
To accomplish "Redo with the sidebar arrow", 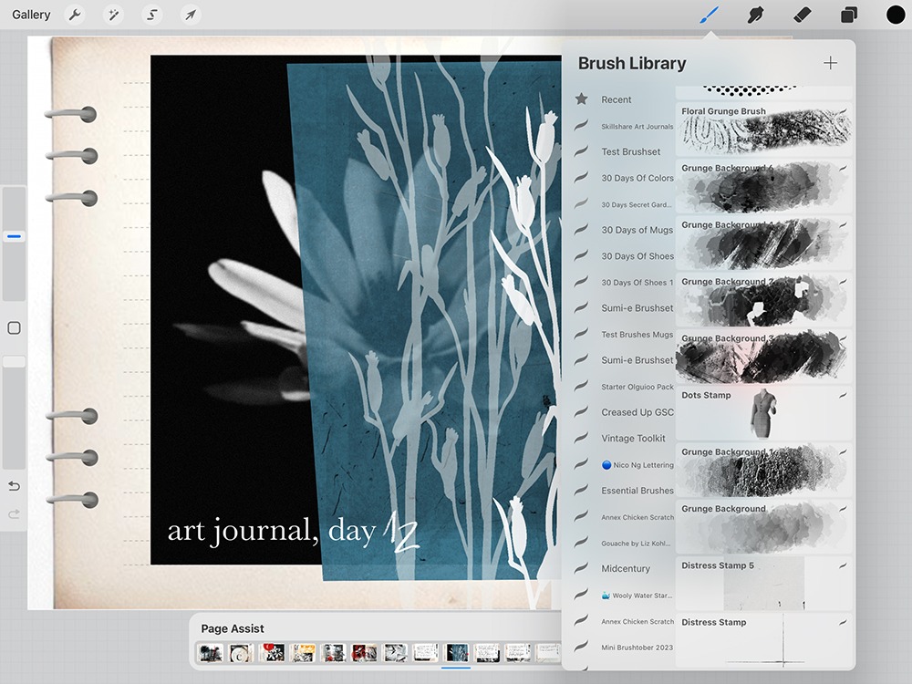I will tap(14, 514).
